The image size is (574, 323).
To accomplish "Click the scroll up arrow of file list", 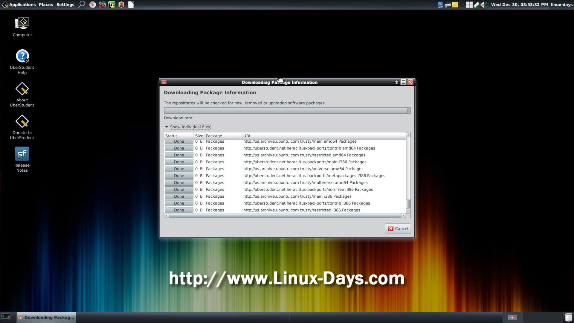I will [408, 135].
